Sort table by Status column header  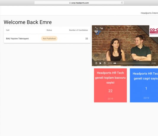click(x=49, y=30)
